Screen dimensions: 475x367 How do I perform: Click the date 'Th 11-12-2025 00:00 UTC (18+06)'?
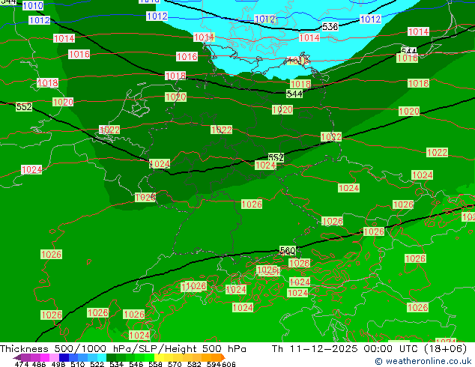(x=369, y=349)
